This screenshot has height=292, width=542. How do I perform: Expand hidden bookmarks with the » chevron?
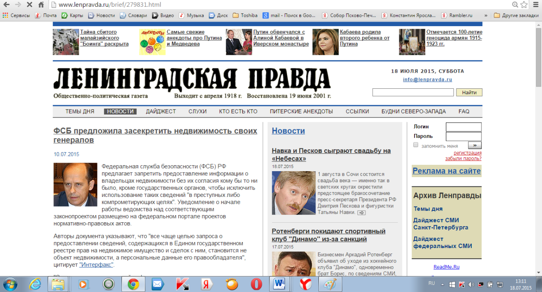tap(485, 15)
